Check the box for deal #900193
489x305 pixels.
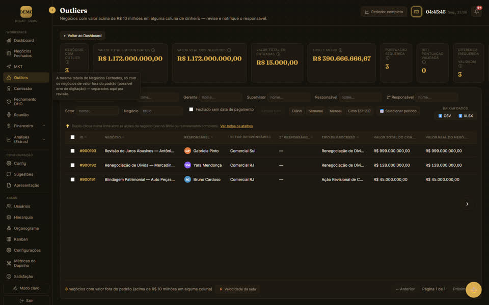coord(73,151)
